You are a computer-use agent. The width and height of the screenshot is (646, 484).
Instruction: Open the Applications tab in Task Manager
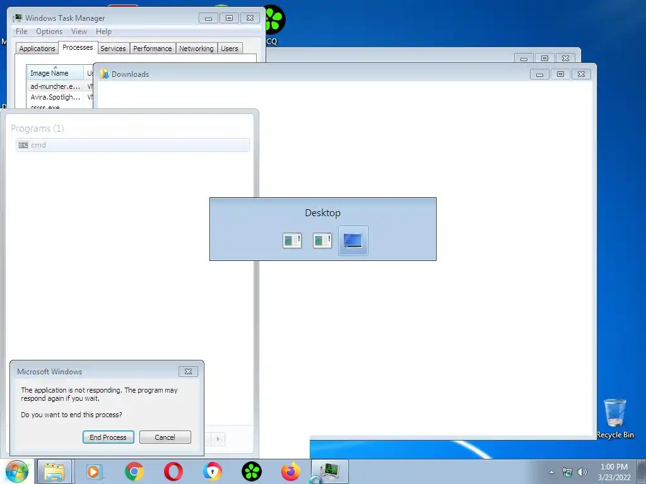(x=37, y=49)
